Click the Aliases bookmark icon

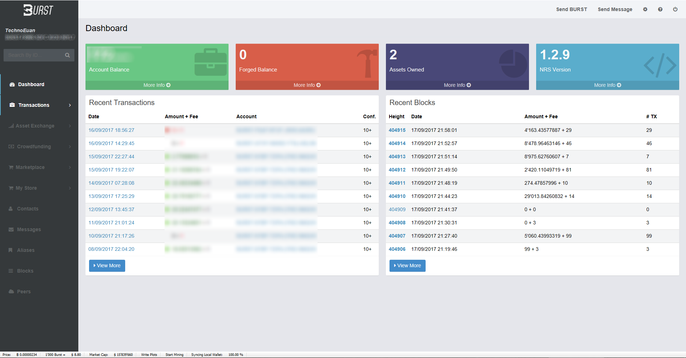point(10,250)
